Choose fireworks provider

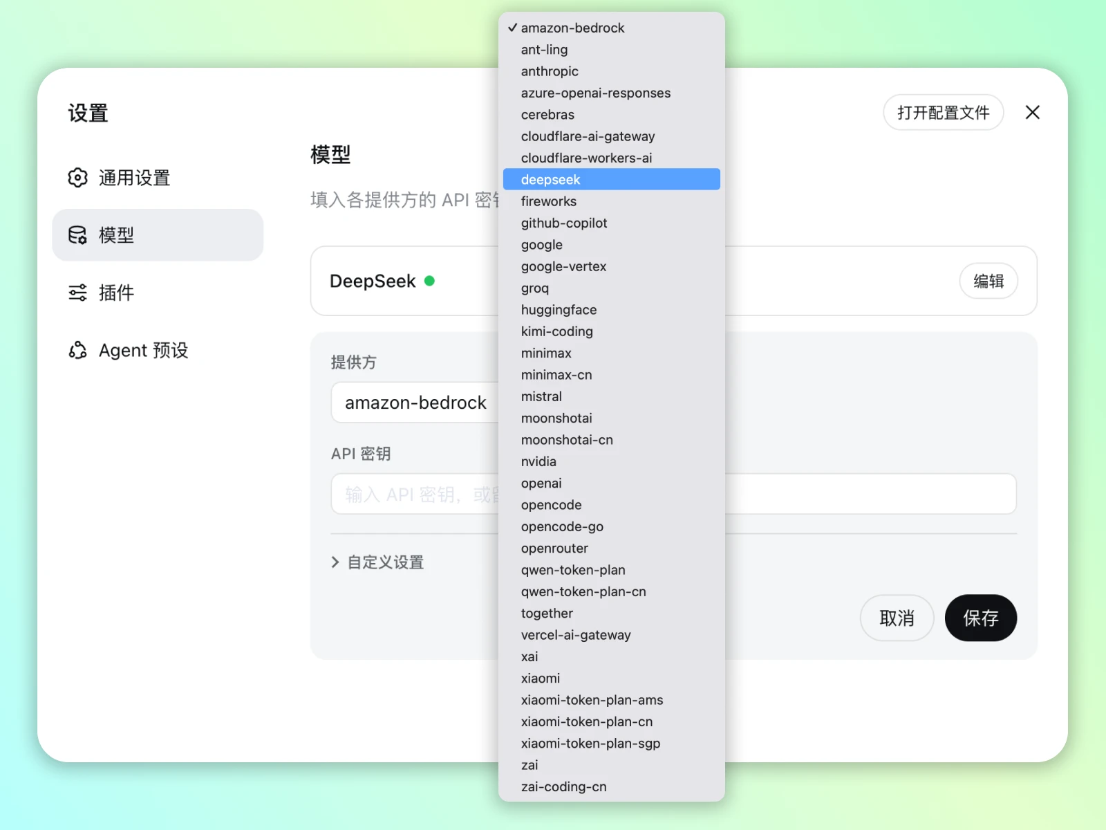click(x=612, y=201)
